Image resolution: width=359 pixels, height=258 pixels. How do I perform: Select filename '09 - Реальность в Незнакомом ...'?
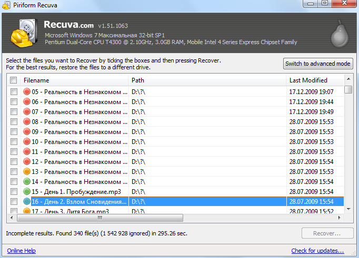[79, 132]
